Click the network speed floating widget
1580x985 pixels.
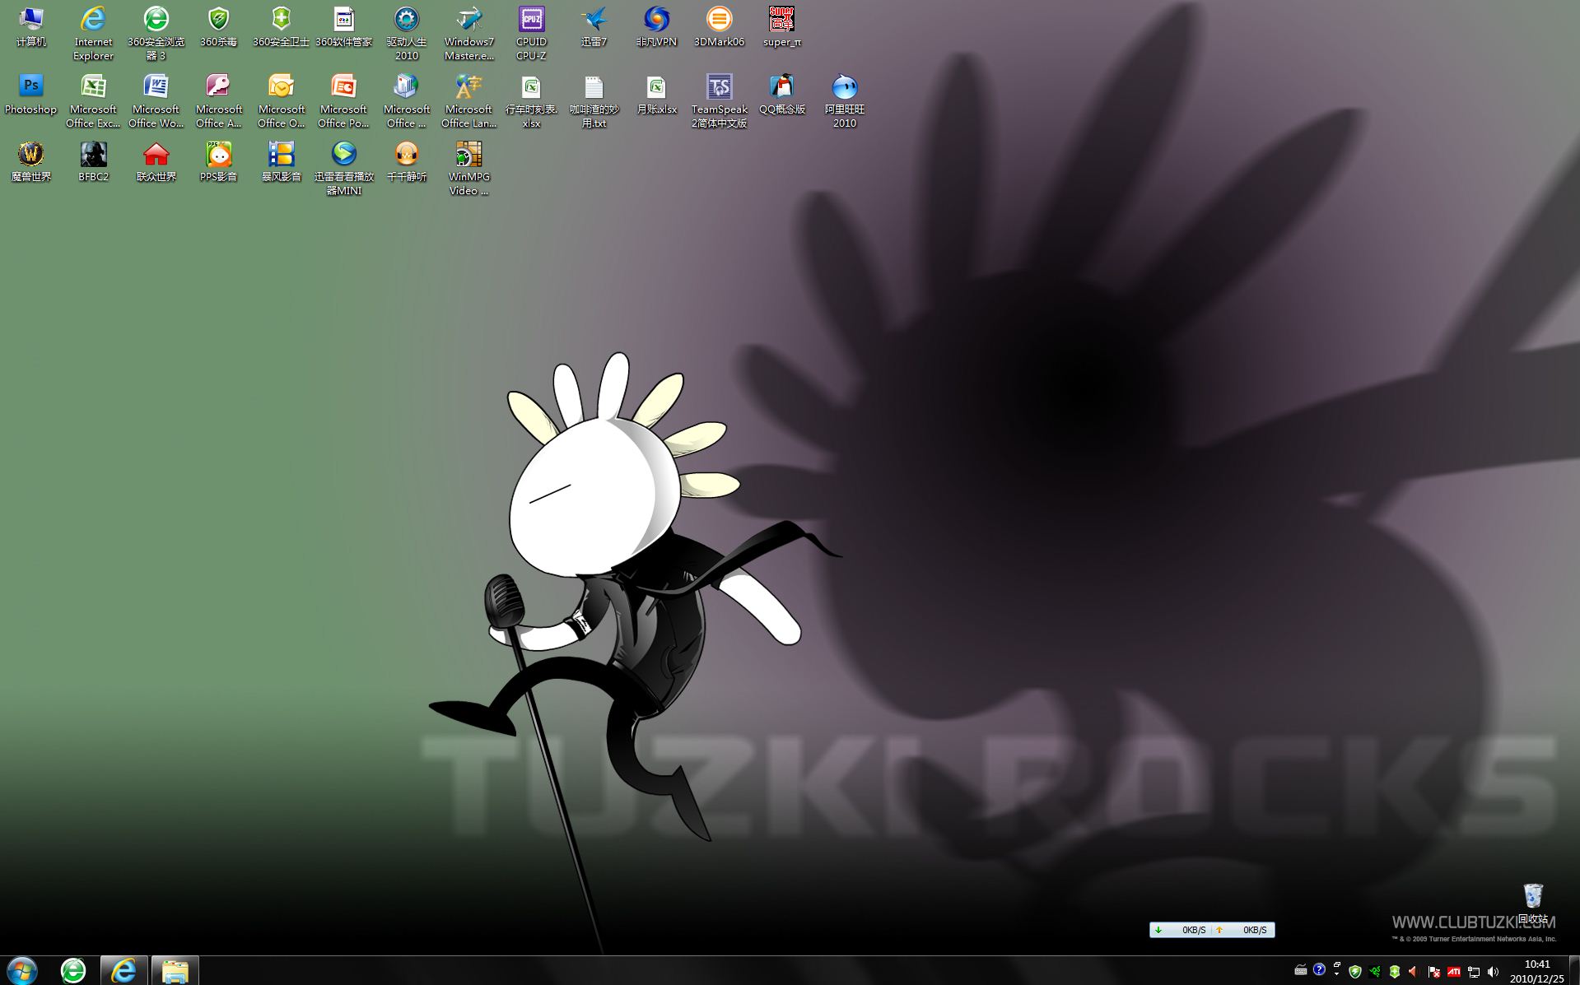[1212, 930]
